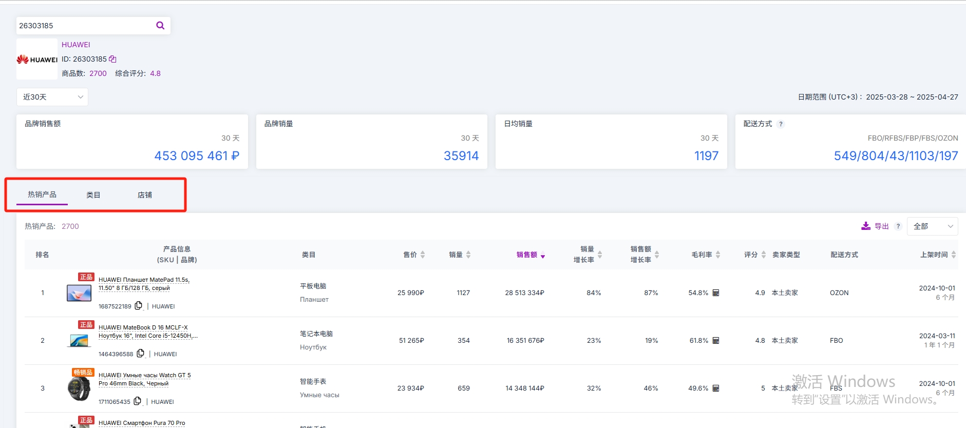966x428 pixels.
Task: Sort by sales growth rate arrows
Action: pos(600,255)
